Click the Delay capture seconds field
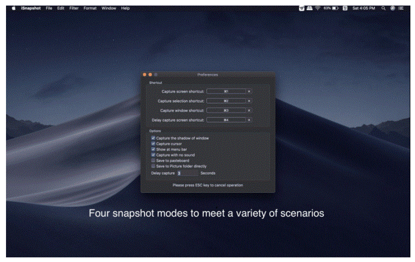The image size is (415, 262). (x=188, y=173)
